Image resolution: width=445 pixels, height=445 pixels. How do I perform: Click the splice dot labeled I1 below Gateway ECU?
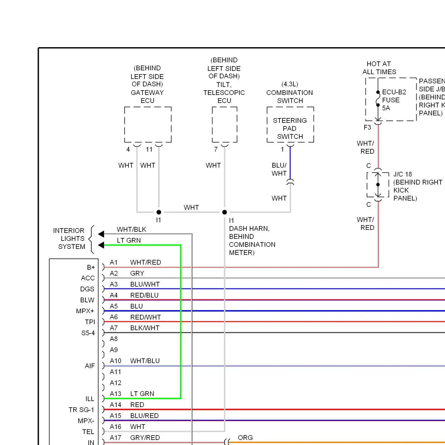(159, 212)
